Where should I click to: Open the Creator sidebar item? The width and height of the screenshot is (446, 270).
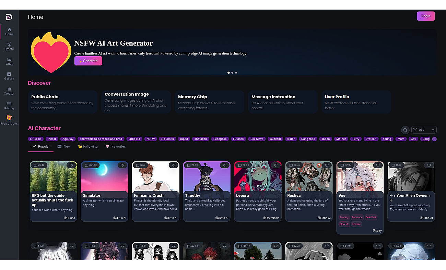pyautogui.click(x=9, y=91)
